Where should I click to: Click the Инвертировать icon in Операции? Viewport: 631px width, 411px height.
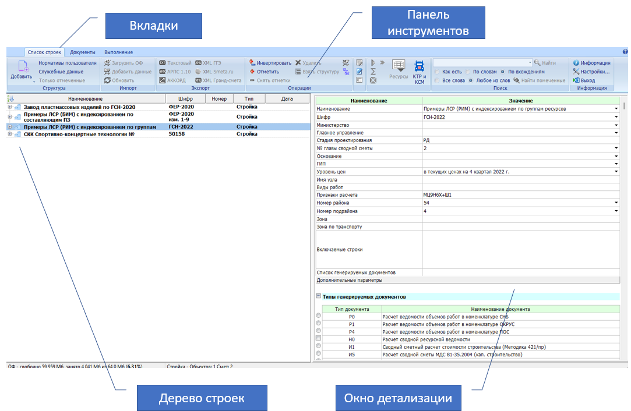pyautogui.click(x=252, y=63)
